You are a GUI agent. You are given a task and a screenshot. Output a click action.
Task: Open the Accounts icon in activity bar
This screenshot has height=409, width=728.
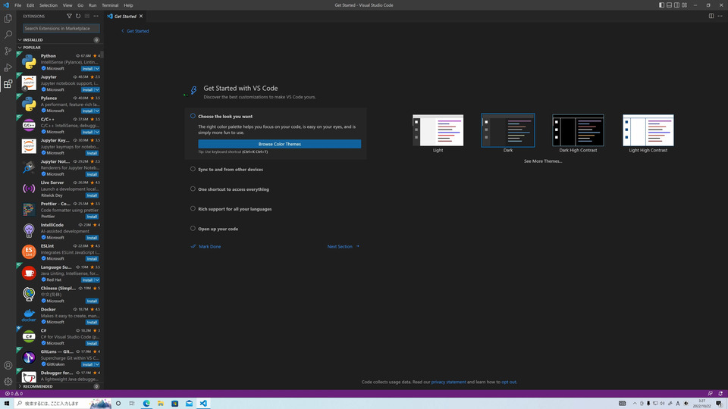(8, 365)
